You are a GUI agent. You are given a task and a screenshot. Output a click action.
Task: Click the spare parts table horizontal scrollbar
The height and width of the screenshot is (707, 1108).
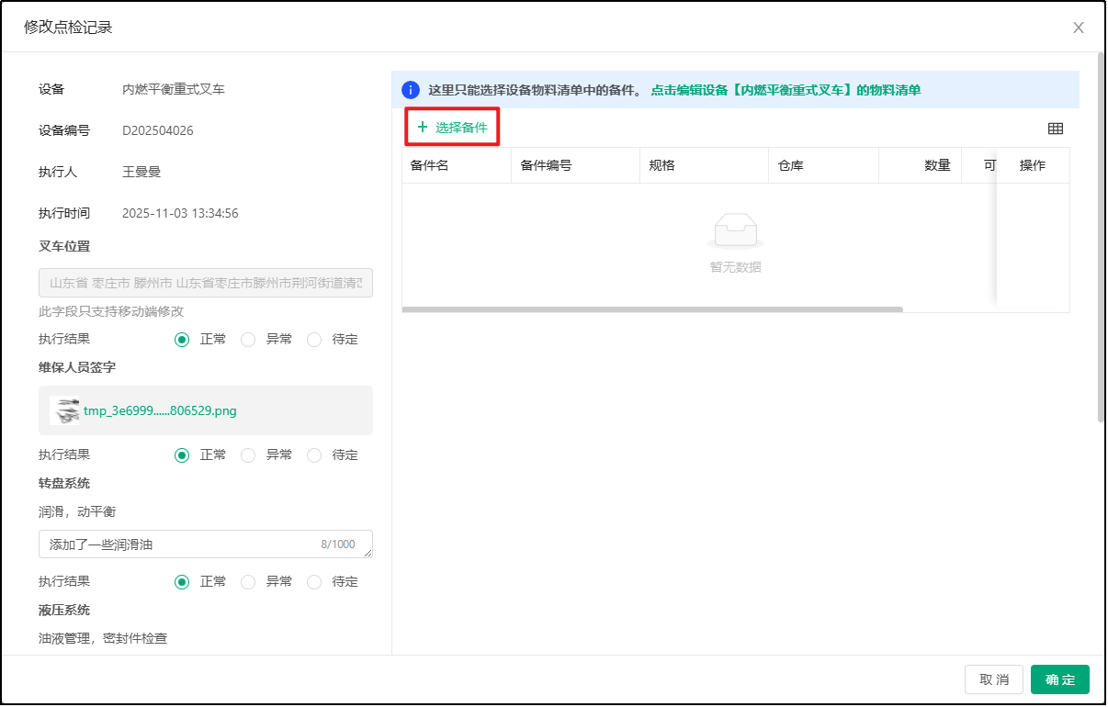pos(652,309)
